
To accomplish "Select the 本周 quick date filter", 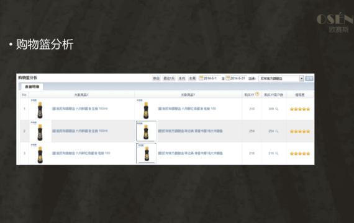I will [192, 79].
